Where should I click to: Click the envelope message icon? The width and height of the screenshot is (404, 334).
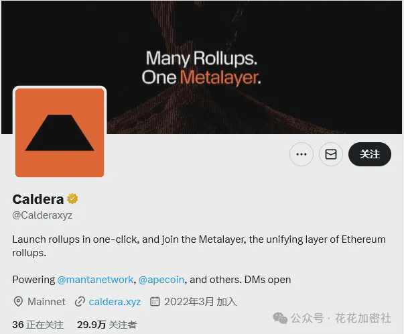331,154
